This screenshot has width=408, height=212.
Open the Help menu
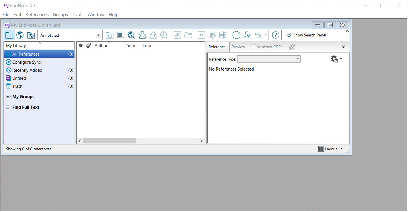(113, 14)
